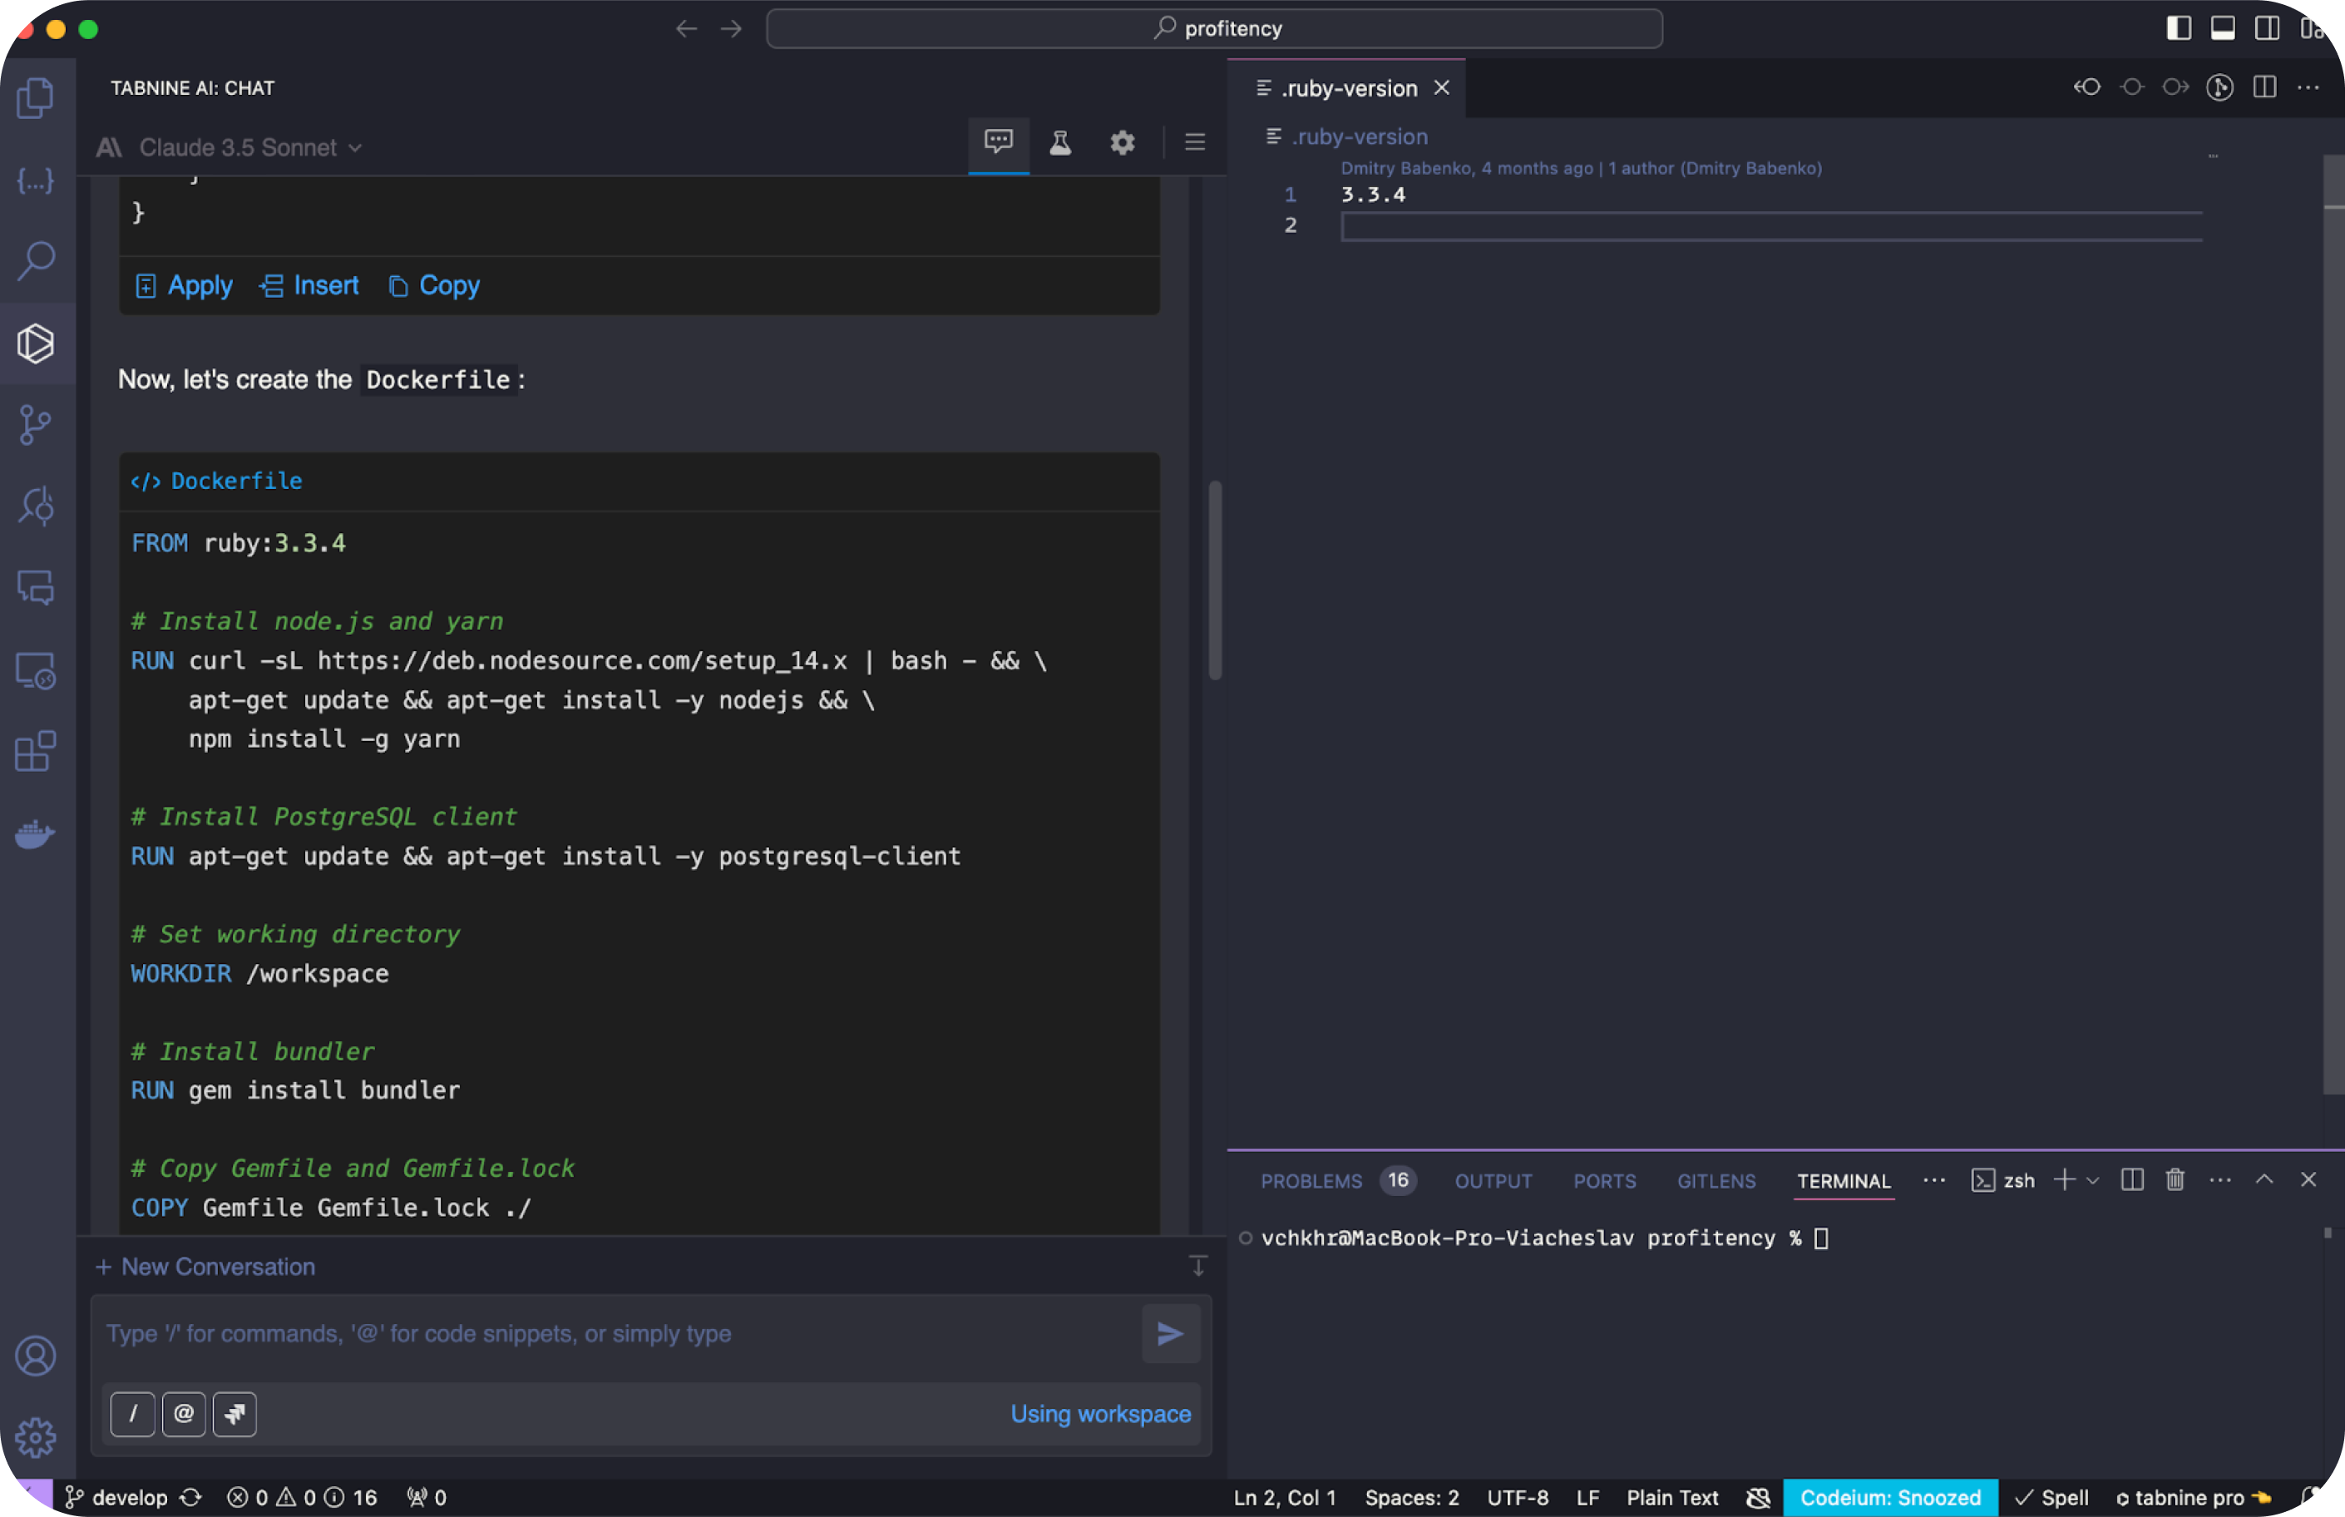Image resolution: width=2345 pixels, height=1517 pixels.
Task: Open Source Control in activity bar
Action: pyautogui.click(x=37, y=424)
